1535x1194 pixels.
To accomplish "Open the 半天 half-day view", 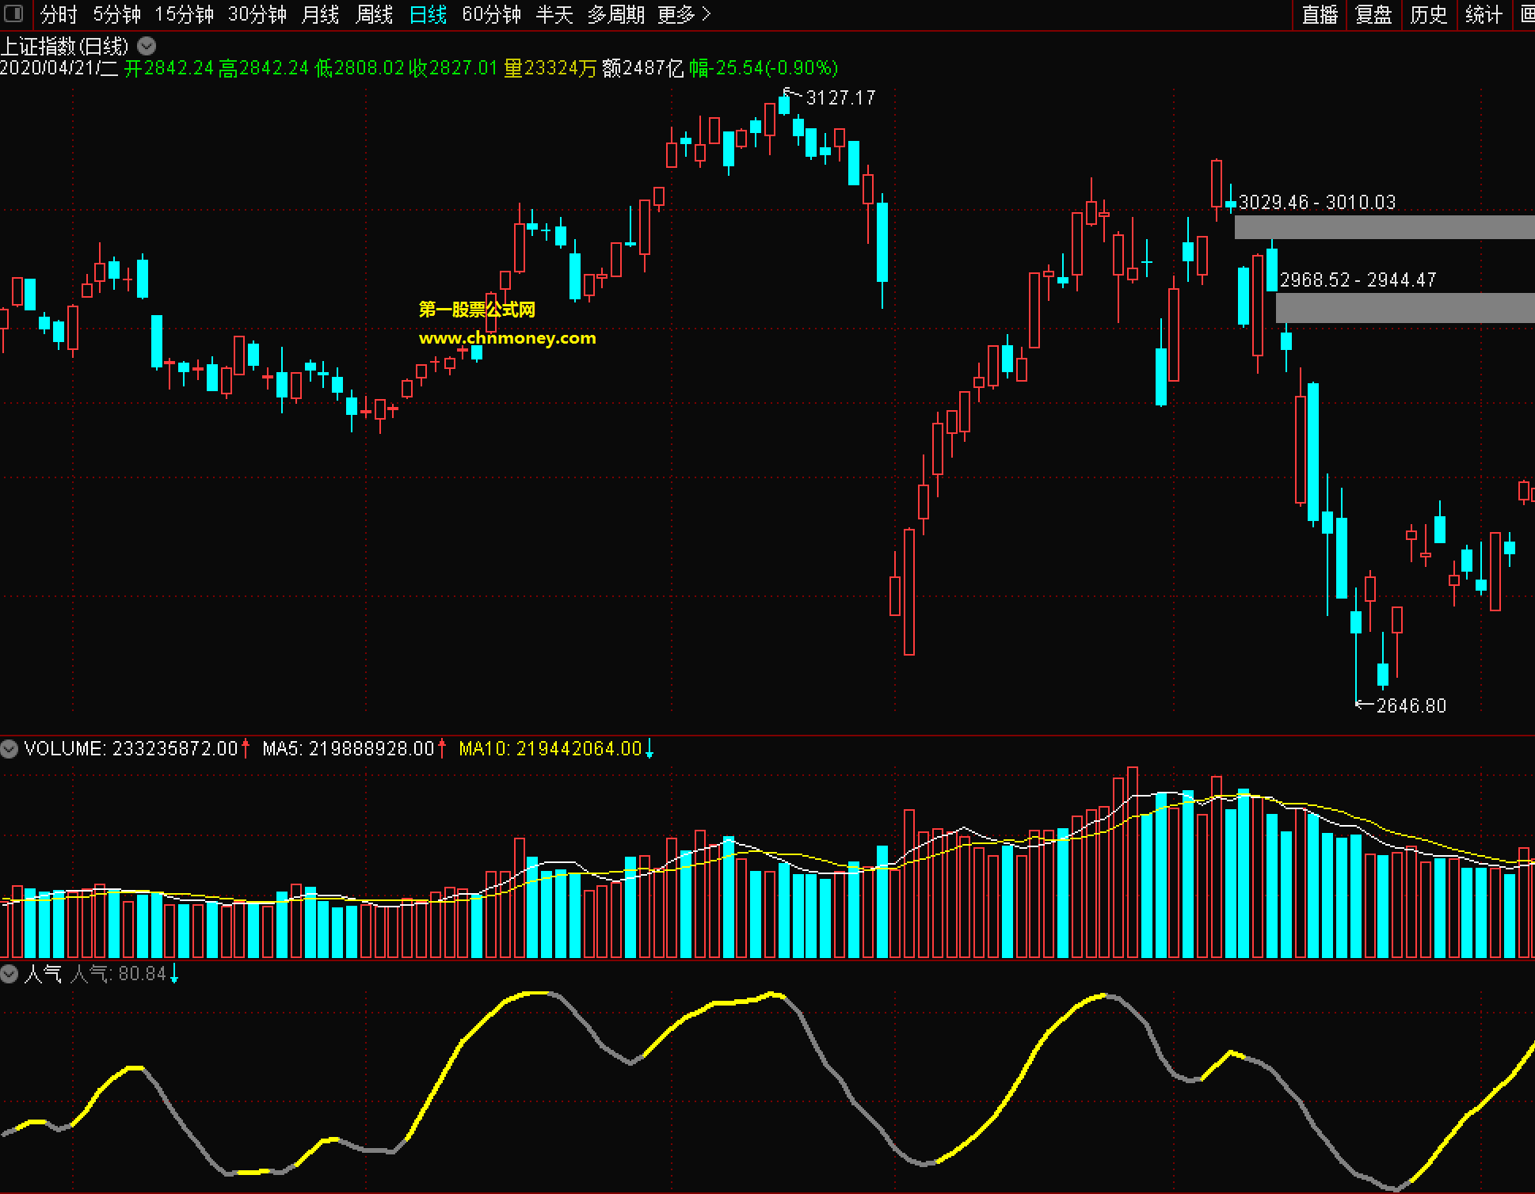I will pyautogui.click(x=554, y=14).
